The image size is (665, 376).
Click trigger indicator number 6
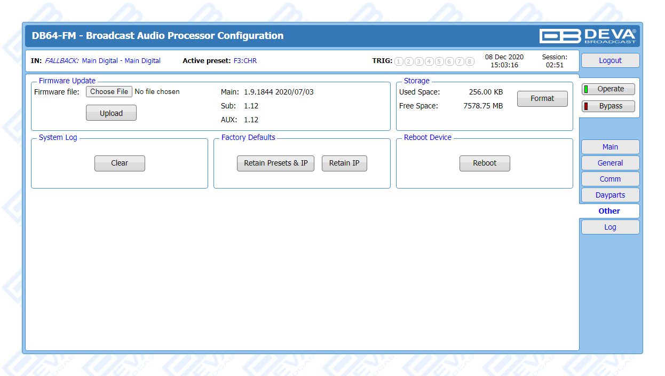pyautogui.click(x=449, y=61)
